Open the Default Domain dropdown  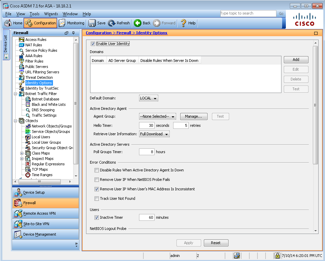pyautogui.click(x=148, y=98)
